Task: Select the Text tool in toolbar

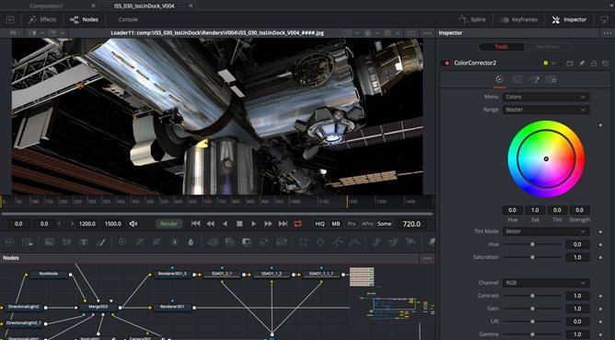Action: 84,242
